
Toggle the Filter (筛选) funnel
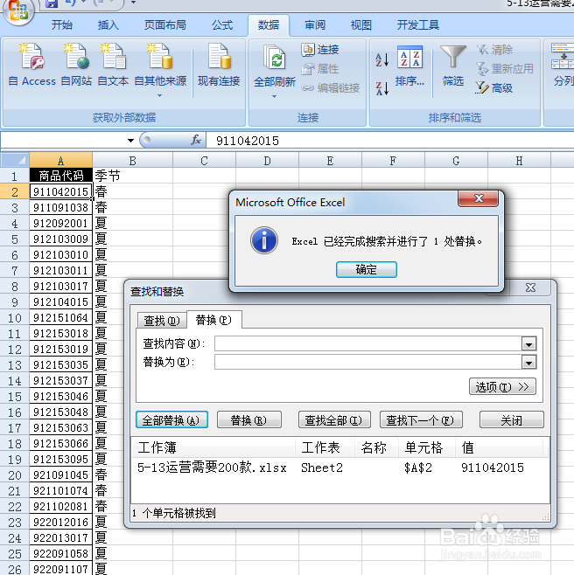point(453,66)
